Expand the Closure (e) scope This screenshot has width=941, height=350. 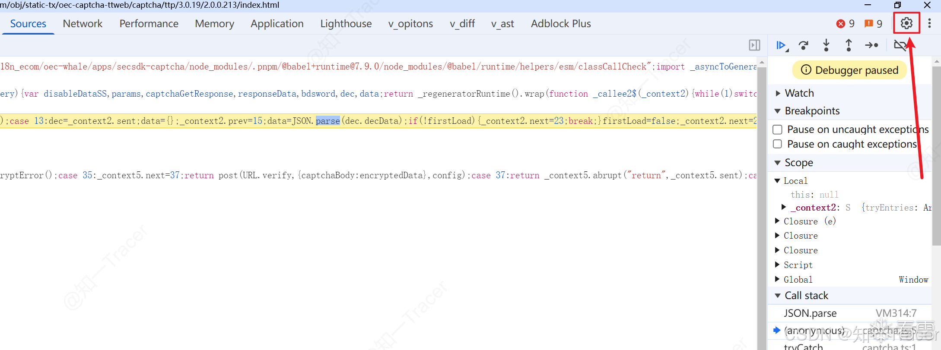point(777,221)
